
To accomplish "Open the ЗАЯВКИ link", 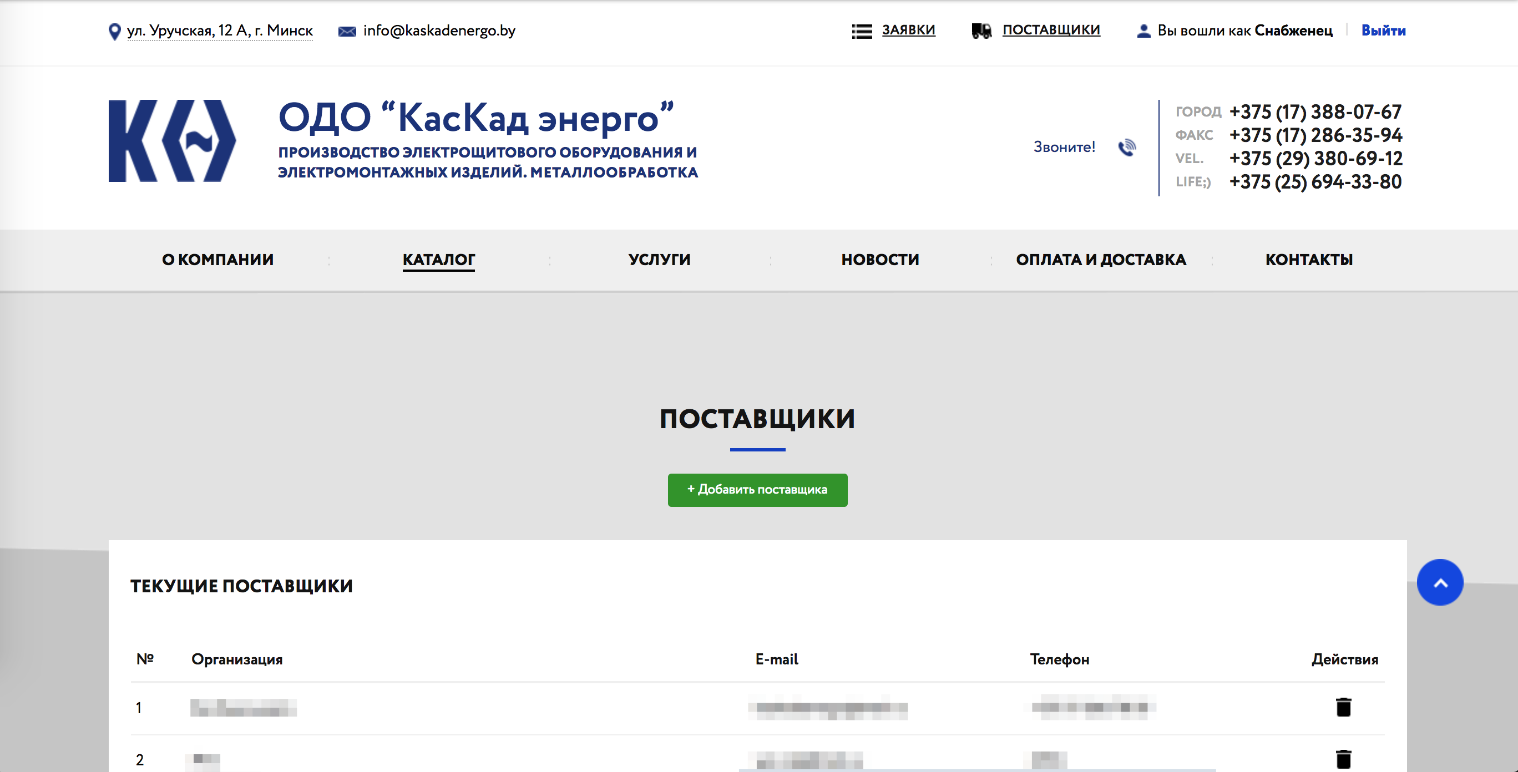I will [x=908, y=30].
